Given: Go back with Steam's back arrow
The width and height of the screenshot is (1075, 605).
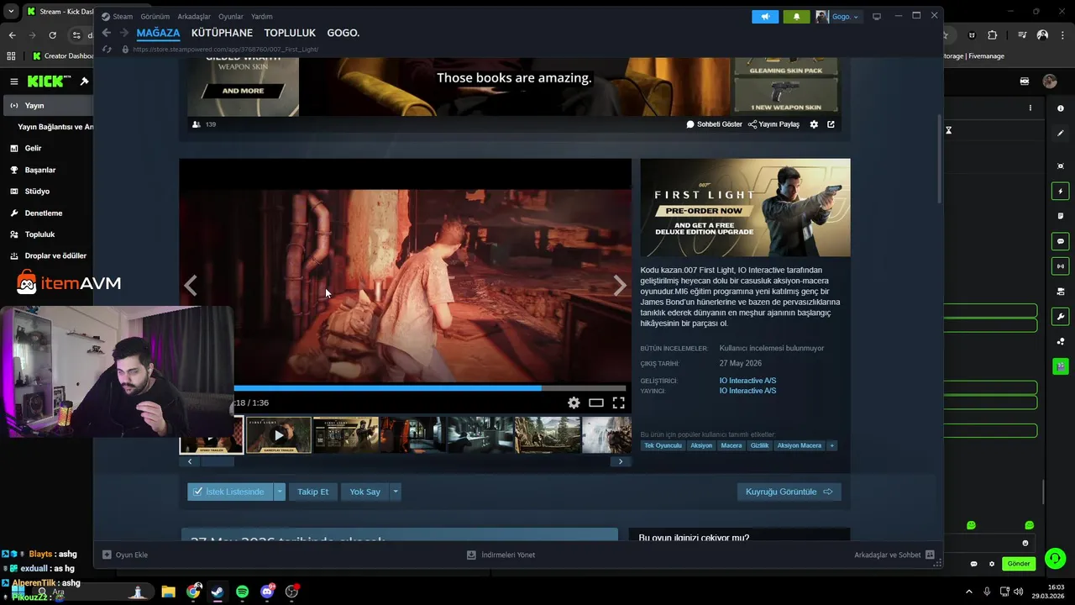Looking at the screenshot, I should 106,33.
